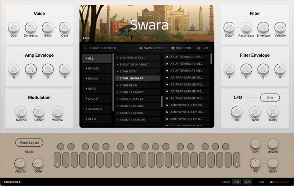Click the Filter Envelope amount knob
294x186 pixels.
263,27
